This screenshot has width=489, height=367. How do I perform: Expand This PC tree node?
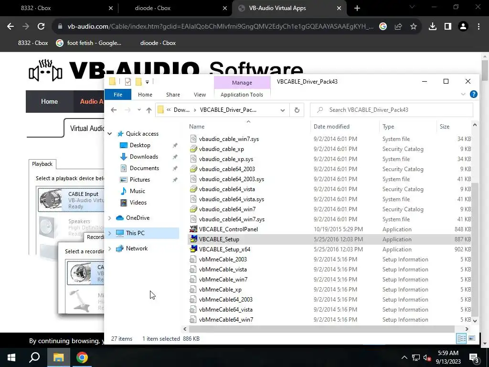110,233
